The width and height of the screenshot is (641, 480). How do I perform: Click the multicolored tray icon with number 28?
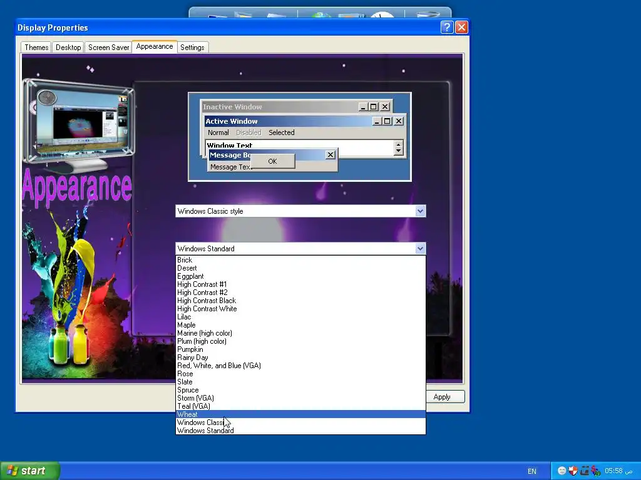pos(596,471)
